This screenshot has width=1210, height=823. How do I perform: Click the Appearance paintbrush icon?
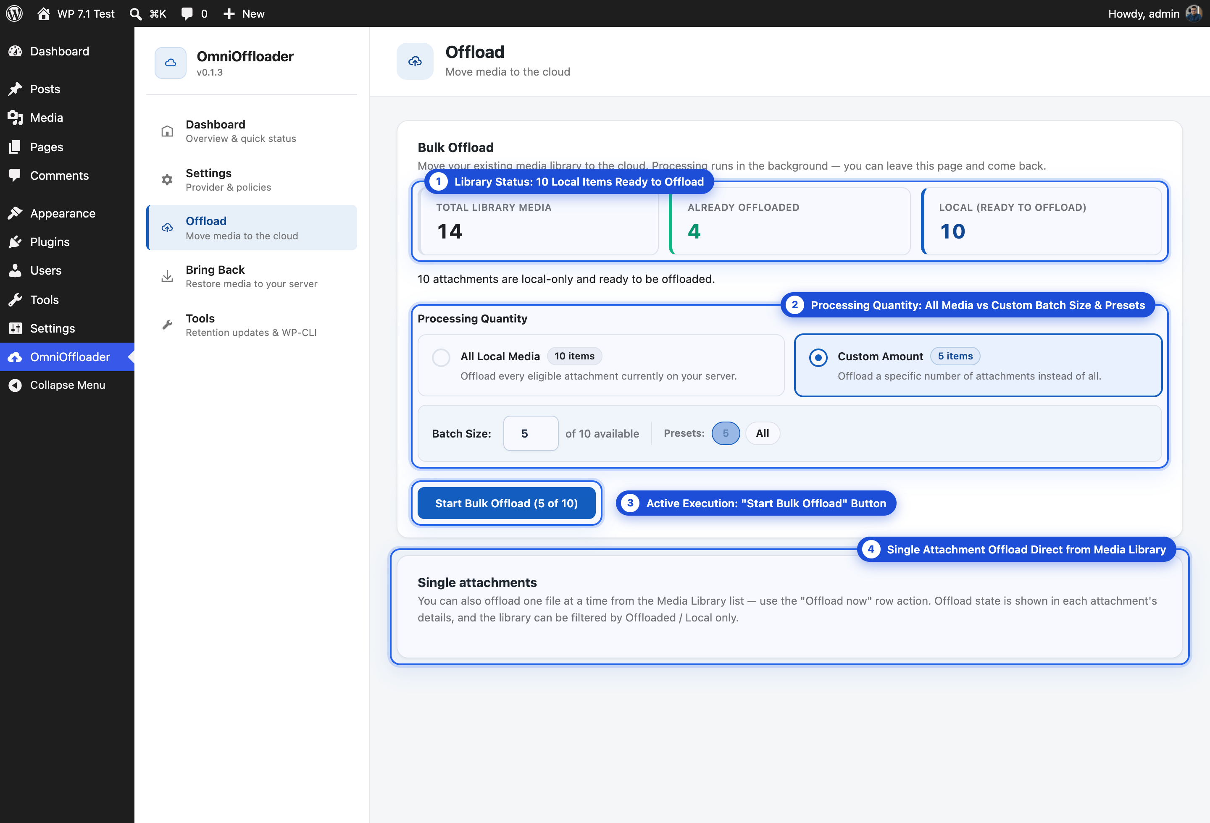click(15, 213)
